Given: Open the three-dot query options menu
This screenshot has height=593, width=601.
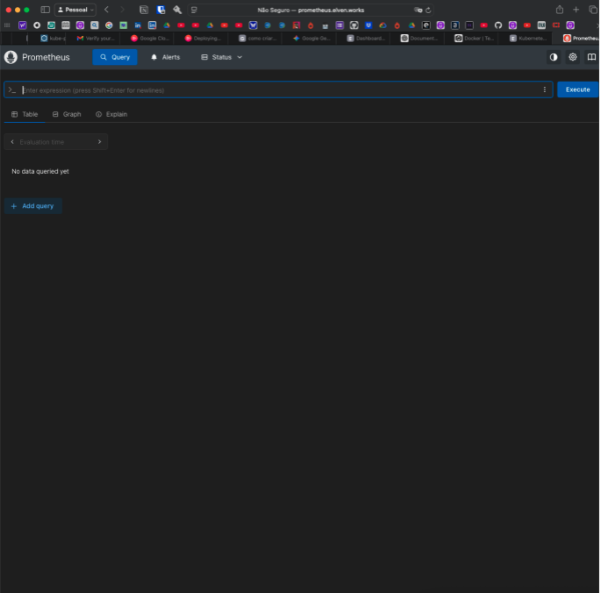Looking at the screenshot, I should 544,89.
